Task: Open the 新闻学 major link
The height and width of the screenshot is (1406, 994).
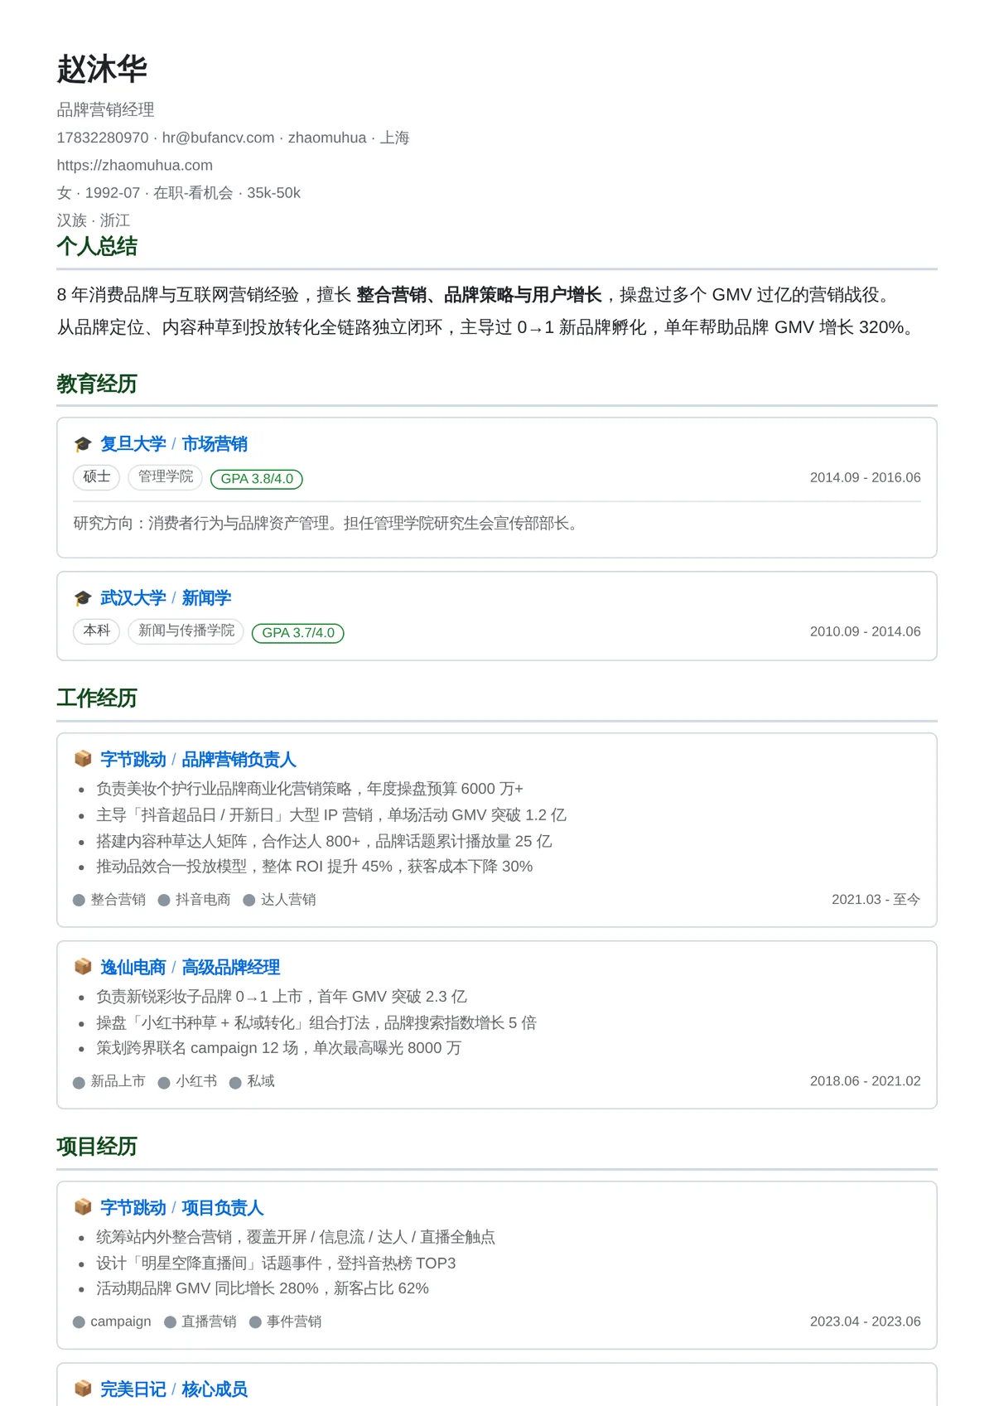Action: [x=206, y=598]
